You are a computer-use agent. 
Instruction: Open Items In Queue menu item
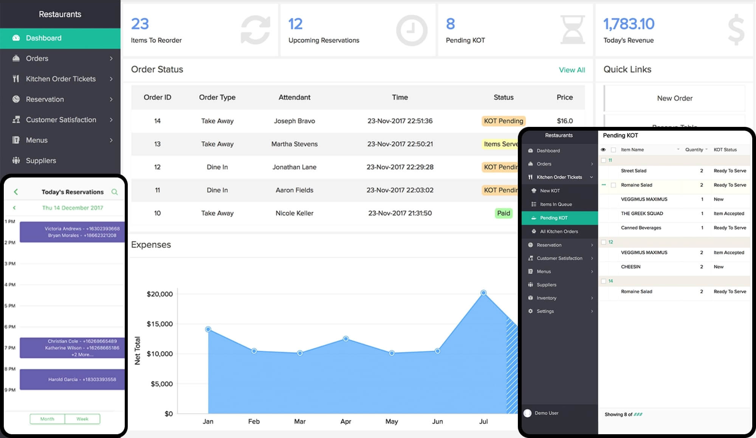pos(556,204)
